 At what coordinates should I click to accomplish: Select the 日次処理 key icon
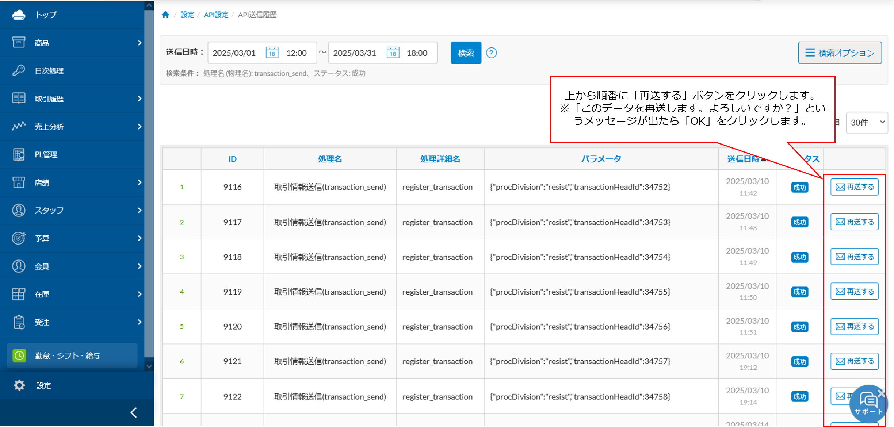coord(19,70)
